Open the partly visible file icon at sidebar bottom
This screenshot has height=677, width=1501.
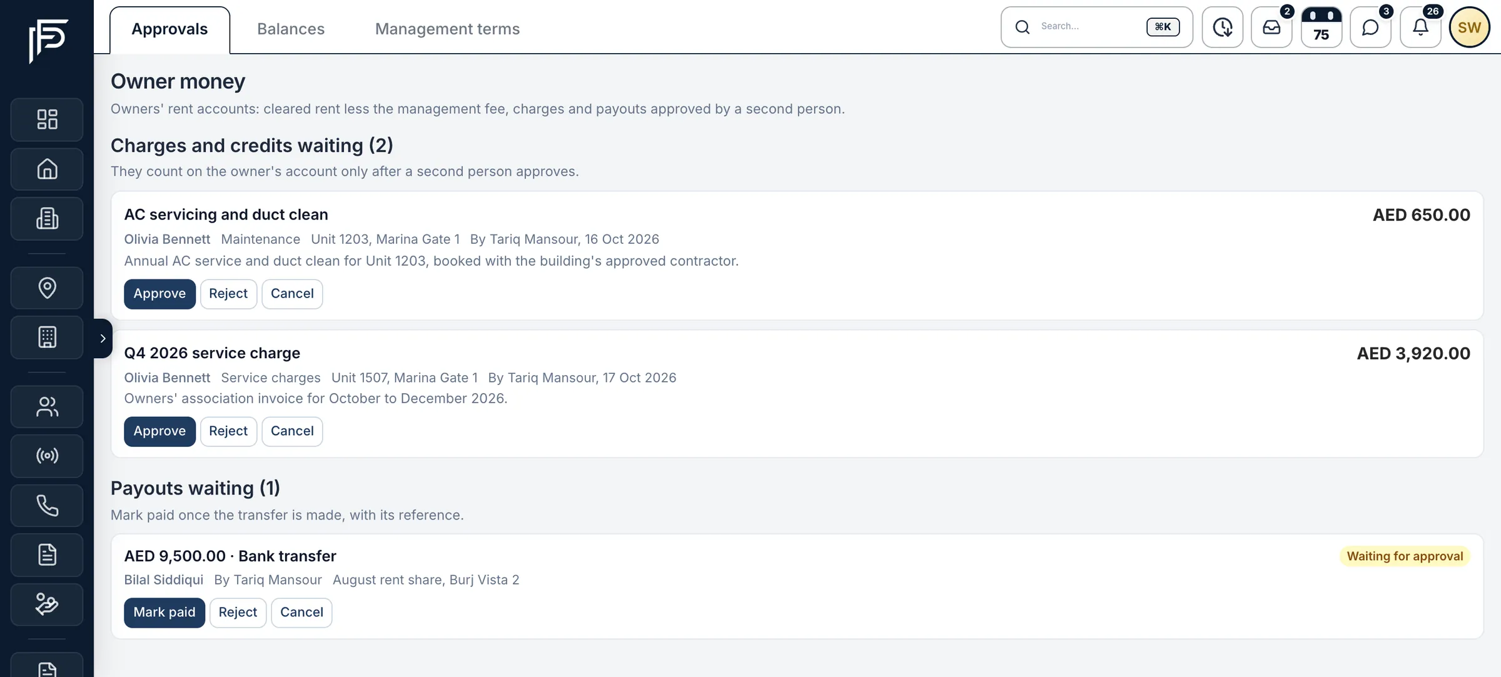click(x=47, y=666)
